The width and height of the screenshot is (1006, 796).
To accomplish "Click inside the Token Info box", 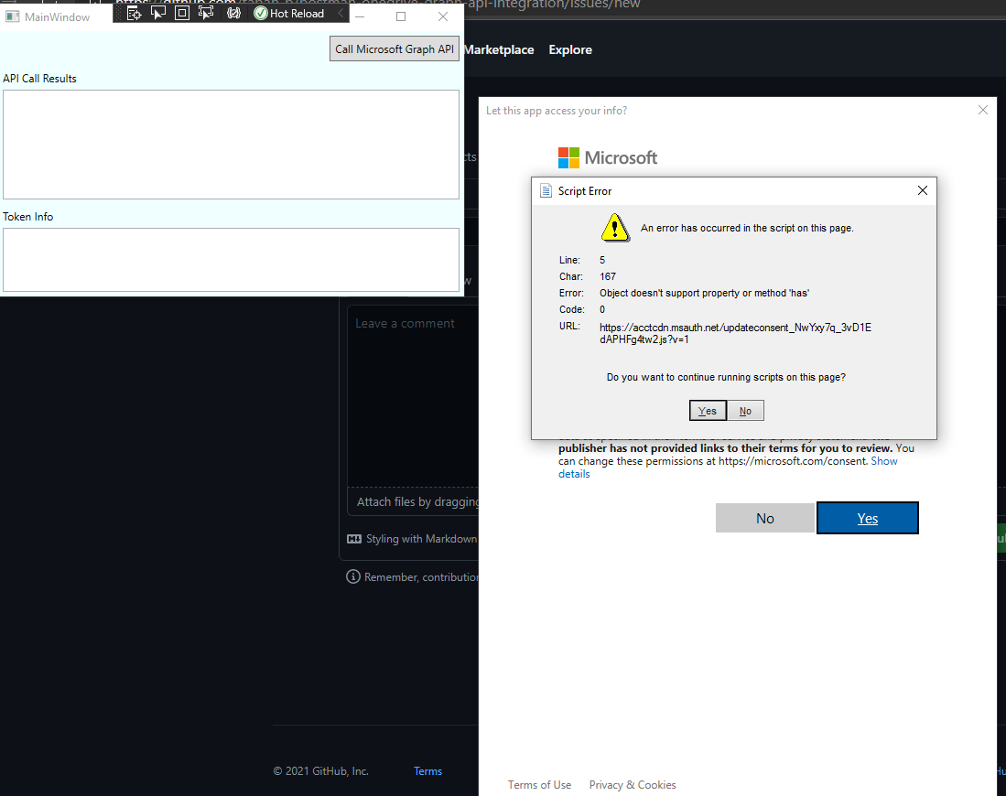I will pos(231,260).
